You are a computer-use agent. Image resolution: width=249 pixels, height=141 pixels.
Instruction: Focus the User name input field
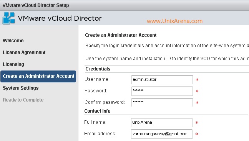162,80
